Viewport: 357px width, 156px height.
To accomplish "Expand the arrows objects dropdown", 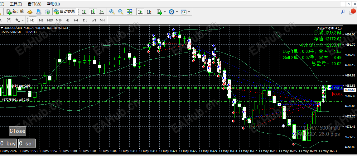I will pos(23,21).
